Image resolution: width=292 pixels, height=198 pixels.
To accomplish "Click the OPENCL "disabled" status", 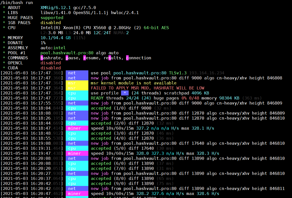I will (51, 63).
